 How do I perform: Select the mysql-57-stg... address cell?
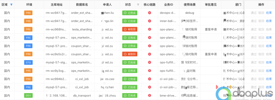(56, 62)
